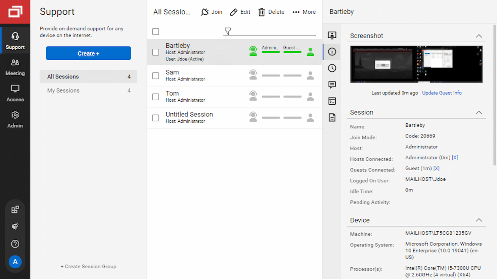This screenshot has width=497, height=279.
Task: Open the Update Guest Info link
Action: coord(442,93)
